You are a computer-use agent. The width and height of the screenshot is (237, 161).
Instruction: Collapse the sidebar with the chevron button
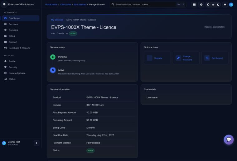(x=36, y=143)
